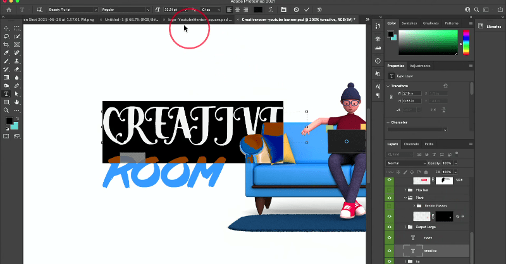Viewport: 506px width, 264px height.
Task: Right align text
Action: (x=246, y=9)
